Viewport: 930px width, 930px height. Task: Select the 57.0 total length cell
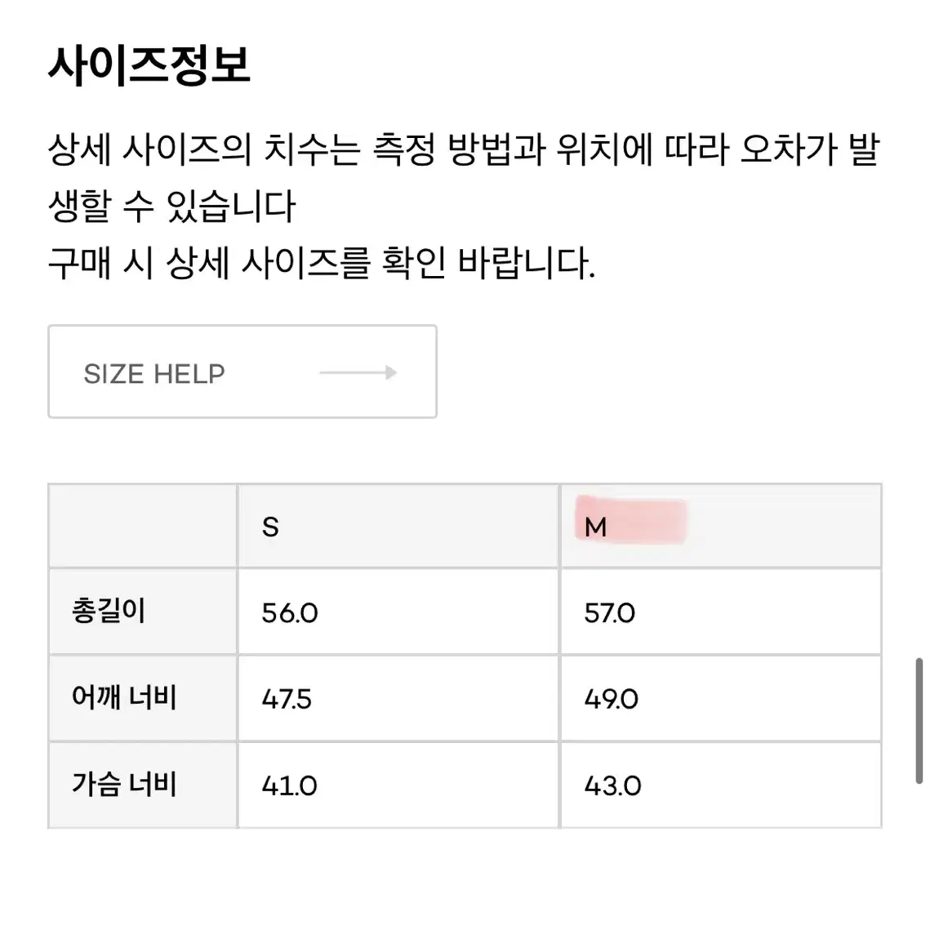pyautogui.click(x=721, y=612)
